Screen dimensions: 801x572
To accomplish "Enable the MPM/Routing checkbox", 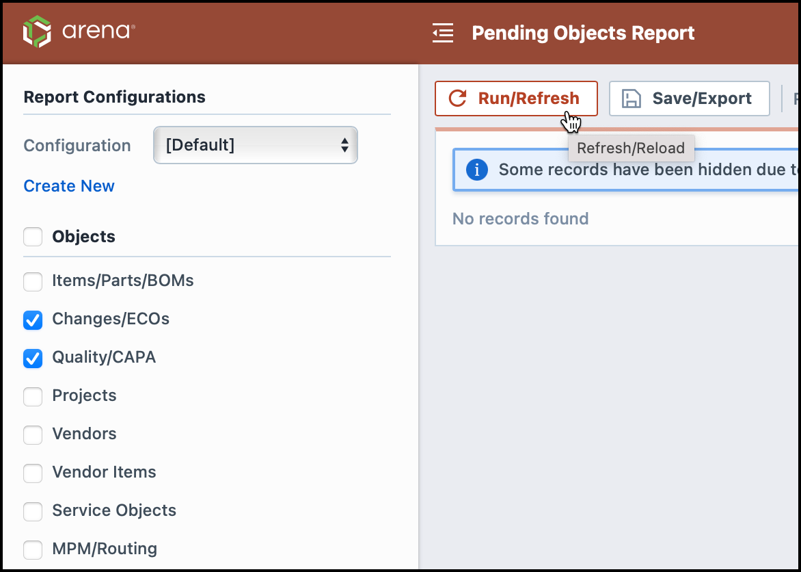I will click(33, 549).
